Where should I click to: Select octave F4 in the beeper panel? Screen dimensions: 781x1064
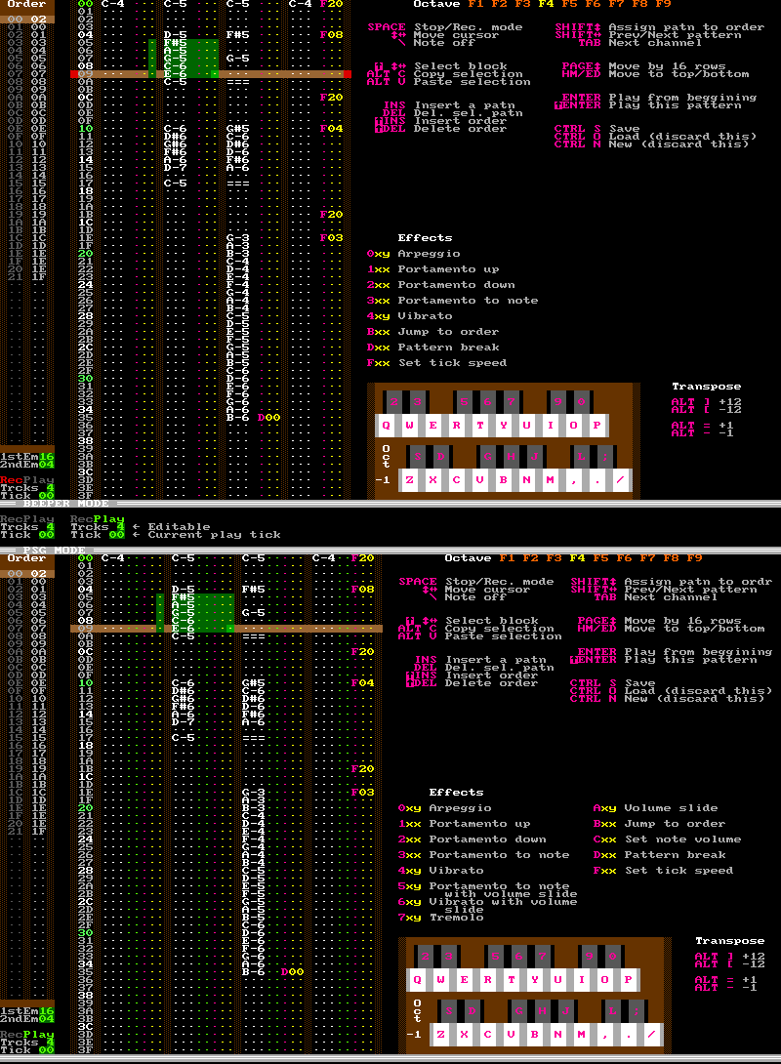click(x=546, y=4)
